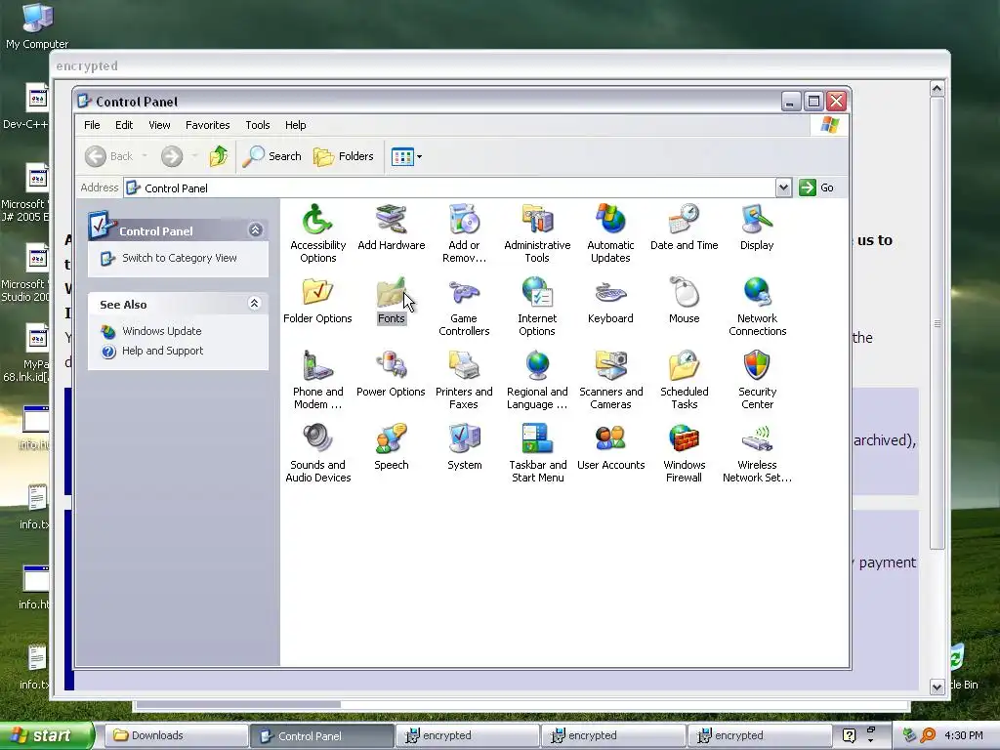Open Regional and Language Options icon
The height and width of the screenshot is (750, 1000).
click(537, 380)
